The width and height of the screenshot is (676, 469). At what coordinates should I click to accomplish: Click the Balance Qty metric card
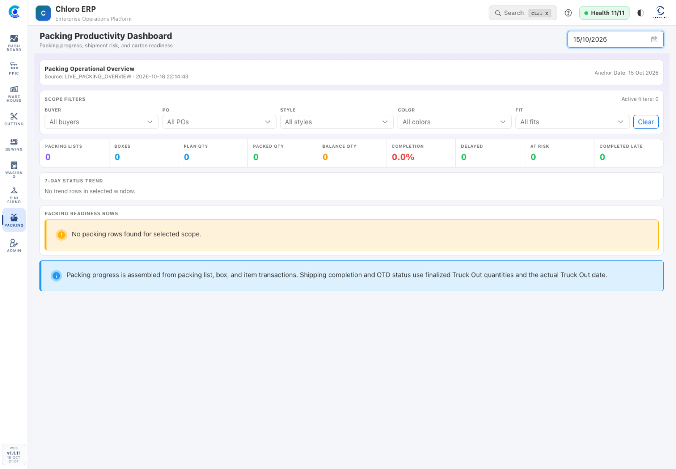coord(352,153)
